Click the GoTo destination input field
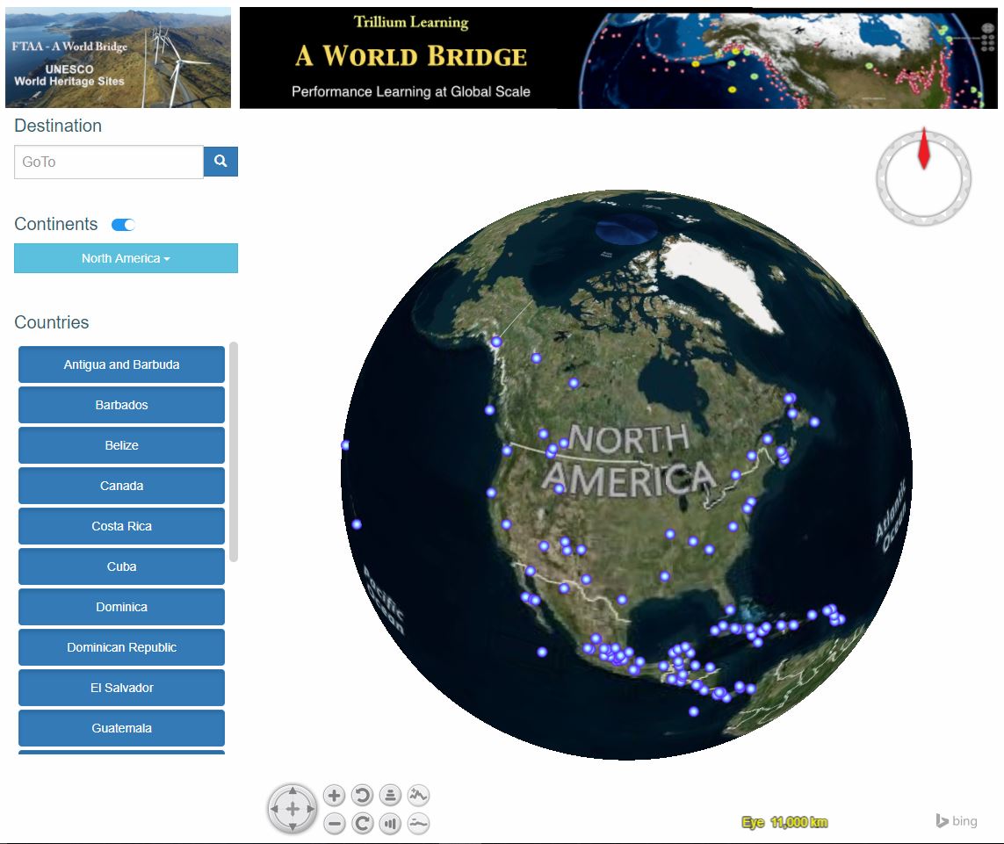 (109, 162)
